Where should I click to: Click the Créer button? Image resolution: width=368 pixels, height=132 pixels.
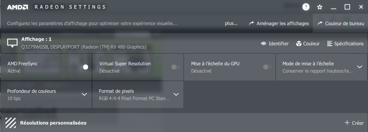coord(354,123)
